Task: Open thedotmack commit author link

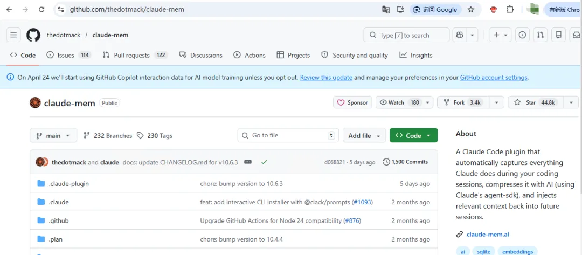Action: pos(69,162)
